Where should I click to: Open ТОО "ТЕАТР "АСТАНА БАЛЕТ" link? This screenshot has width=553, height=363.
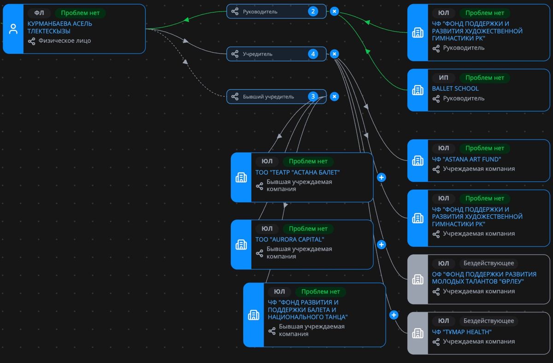coord(298,173)
